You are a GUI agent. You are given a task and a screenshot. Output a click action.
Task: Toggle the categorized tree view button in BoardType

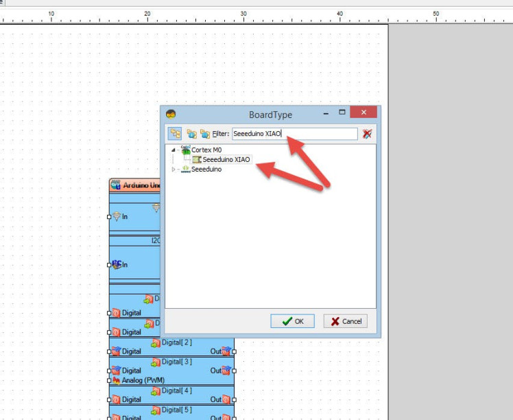(175, 134)
